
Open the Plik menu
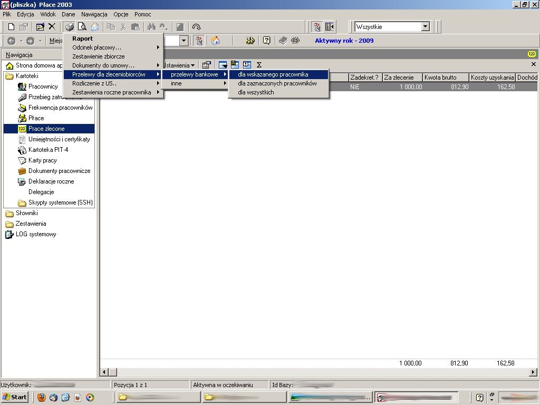[7, 14]
